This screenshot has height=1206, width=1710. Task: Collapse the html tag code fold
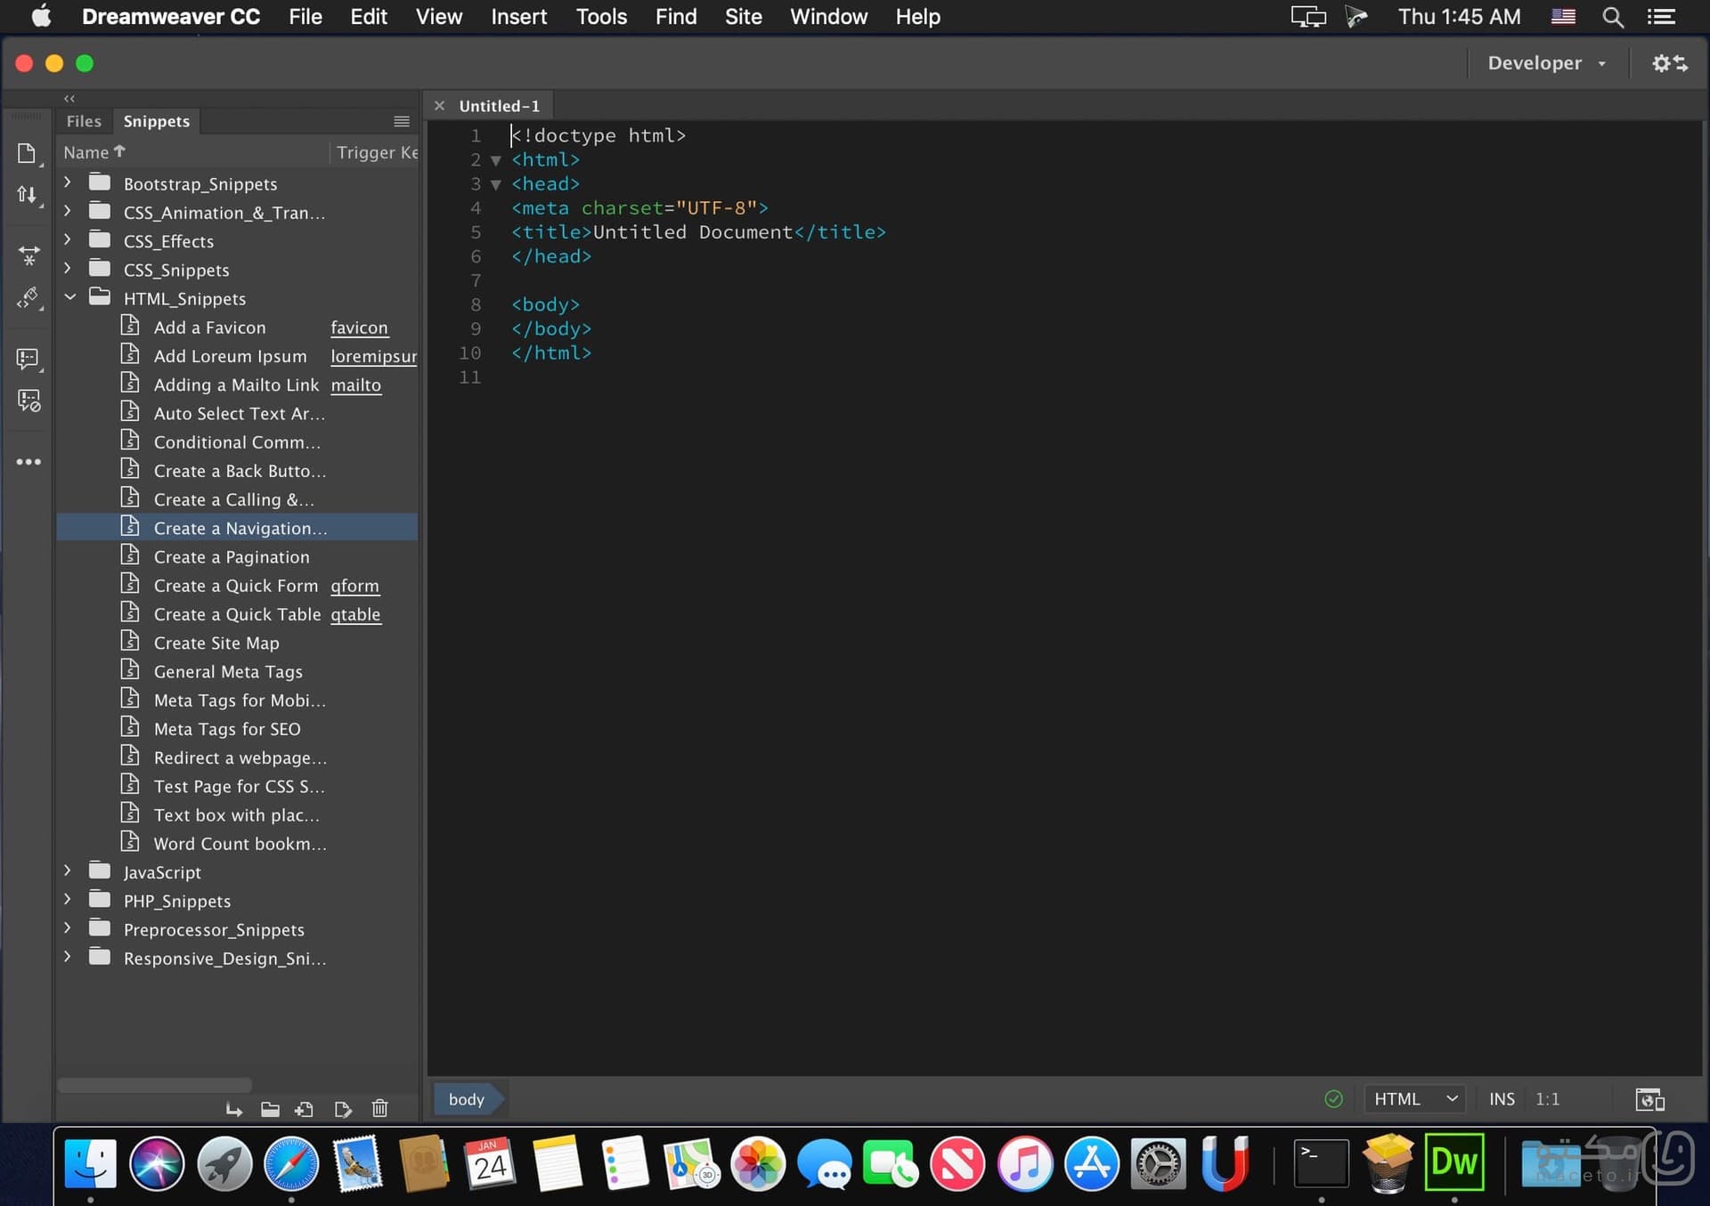[496, 160]
